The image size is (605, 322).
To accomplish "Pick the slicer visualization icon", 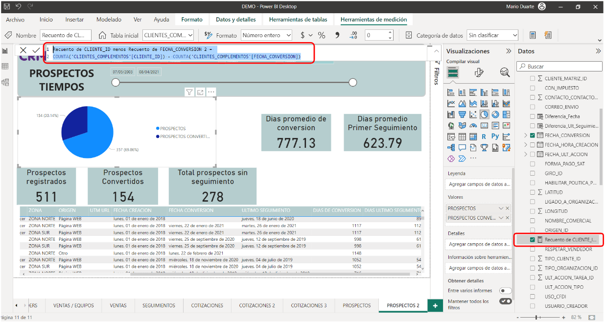I will pyautogui.click(x=451, y=137).
